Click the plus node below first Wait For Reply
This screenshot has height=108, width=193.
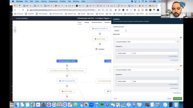(100, 44)
